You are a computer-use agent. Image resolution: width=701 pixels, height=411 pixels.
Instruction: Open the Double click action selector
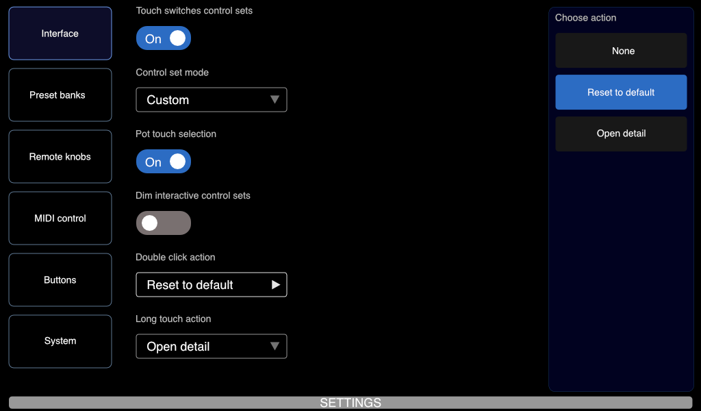click(212, 285)
